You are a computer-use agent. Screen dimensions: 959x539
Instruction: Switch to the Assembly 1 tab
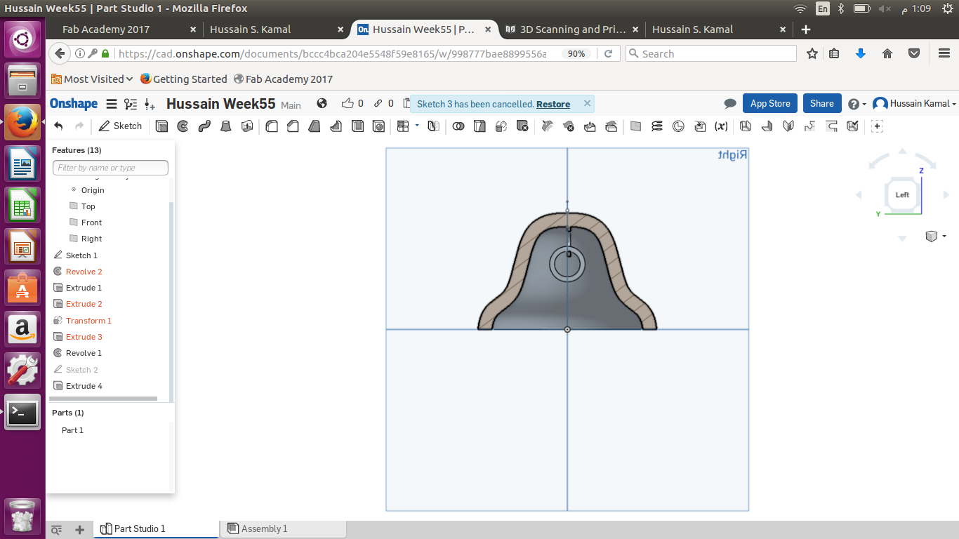click(x=264, y=528)
